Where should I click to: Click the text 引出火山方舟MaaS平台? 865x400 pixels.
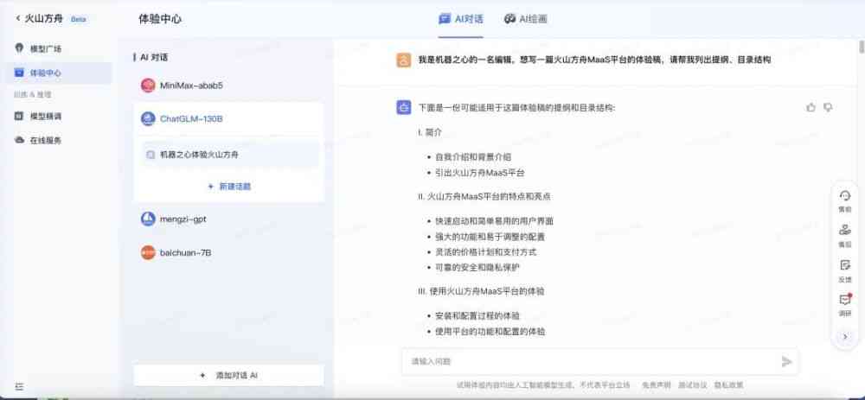coord(479,173)
